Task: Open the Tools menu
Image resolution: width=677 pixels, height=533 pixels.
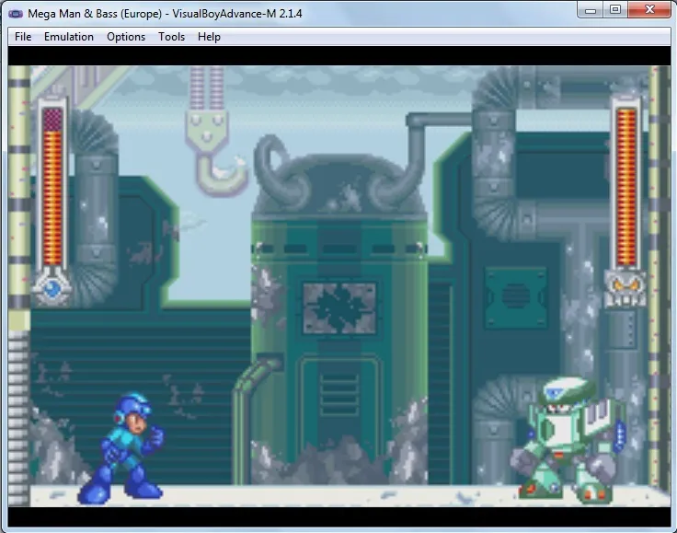Action: pyautogui.click(x=171, y=37)
